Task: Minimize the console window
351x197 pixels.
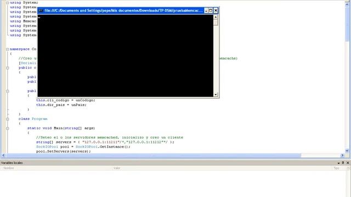Action: point(206,10)
